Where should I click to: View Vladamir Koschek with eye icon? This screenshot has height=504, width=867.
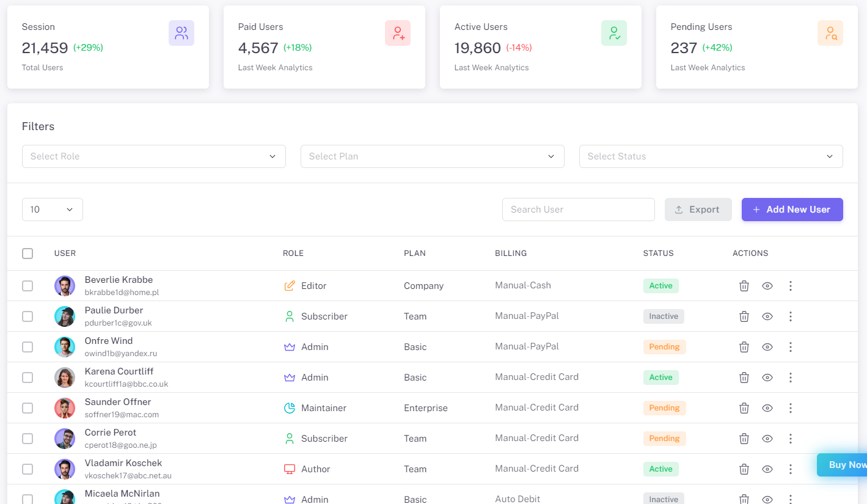point(767,469)
